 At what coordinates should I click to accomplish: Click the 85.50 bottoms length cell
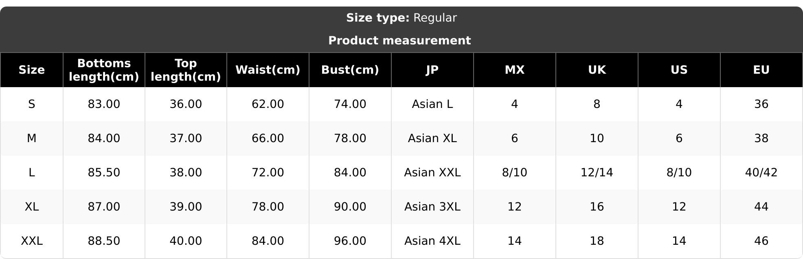(x=104, y=173)
